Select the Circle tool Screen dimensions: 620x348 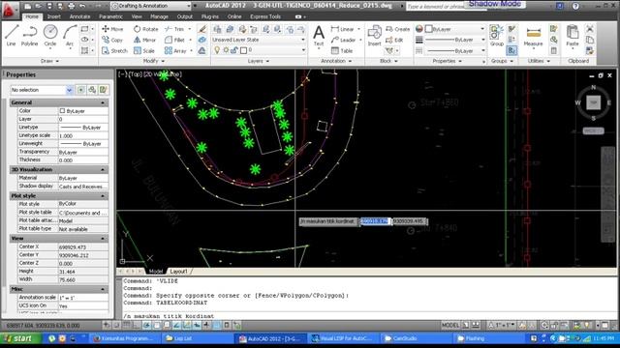coord(50,36)
